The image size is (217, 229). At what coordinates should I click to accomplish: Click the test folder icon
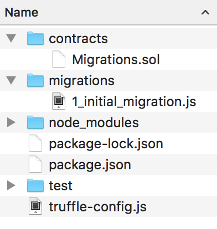point(35,185)
